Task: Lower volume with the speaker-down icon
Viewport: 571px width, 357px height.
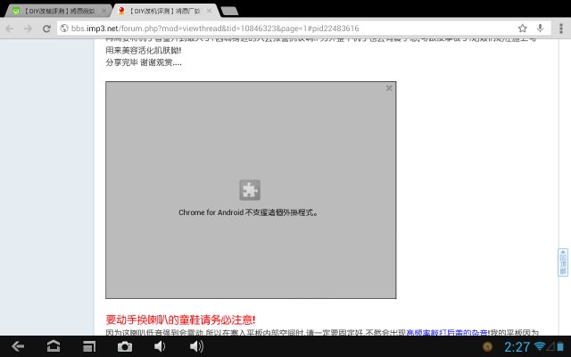Action: [160, 346]
